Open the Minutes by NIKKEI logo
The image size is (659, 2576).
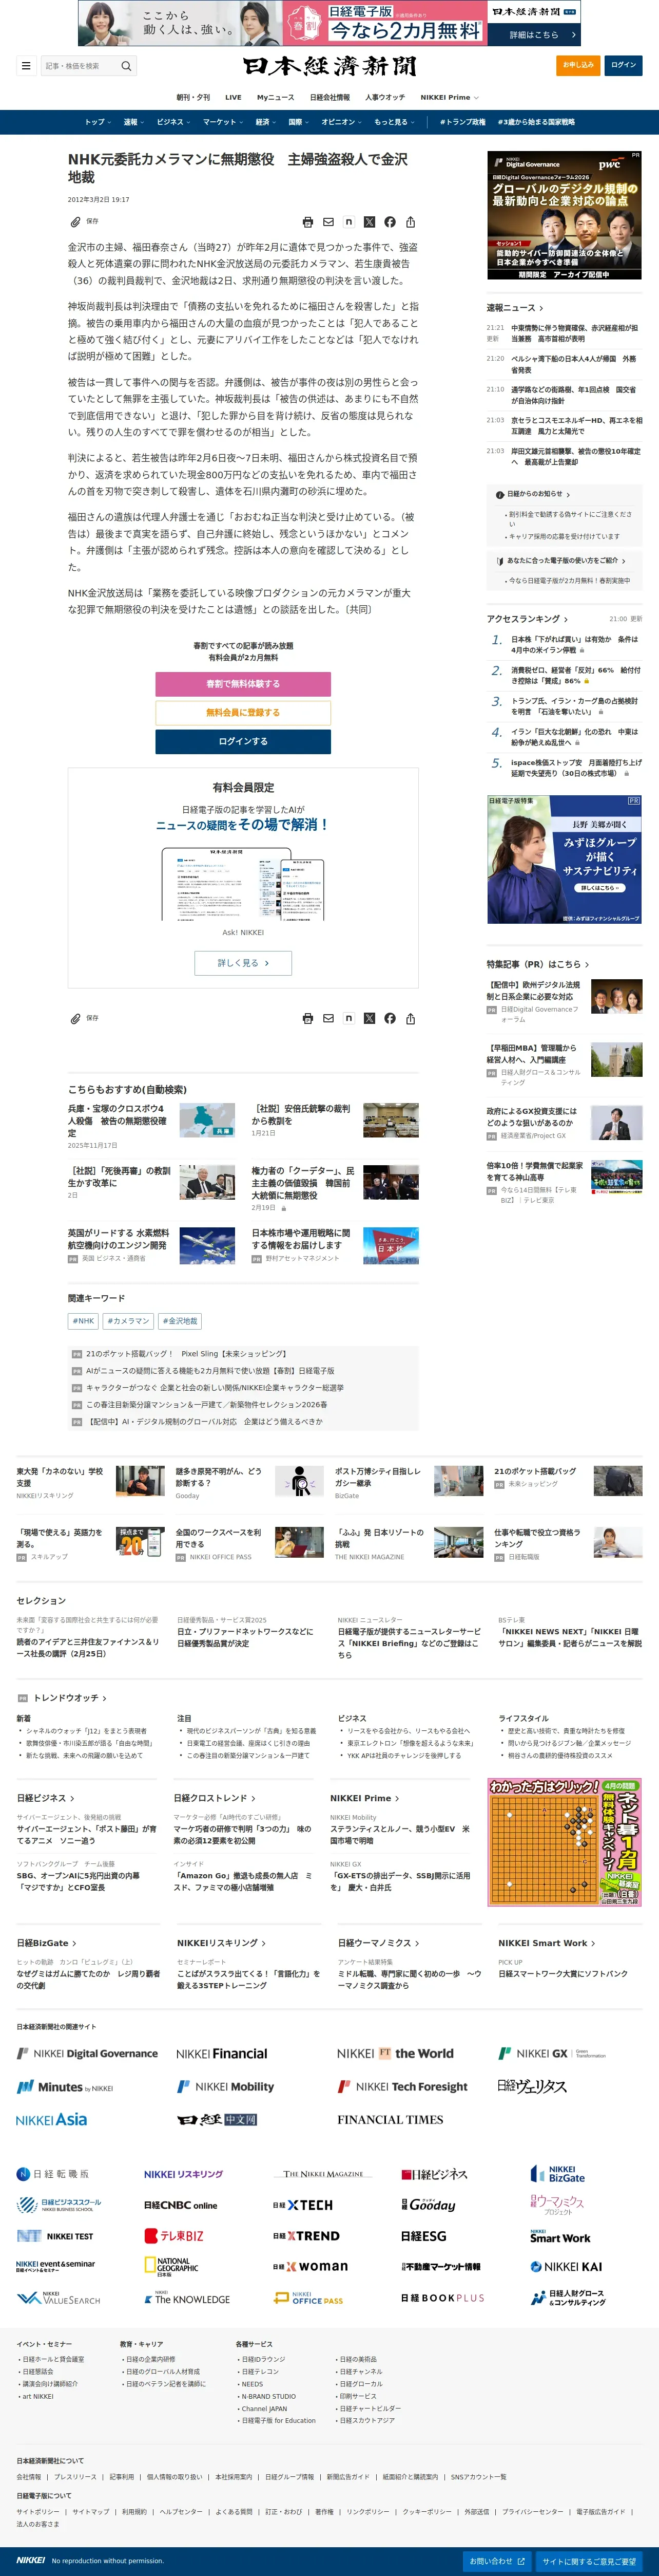coord(65,2087)
